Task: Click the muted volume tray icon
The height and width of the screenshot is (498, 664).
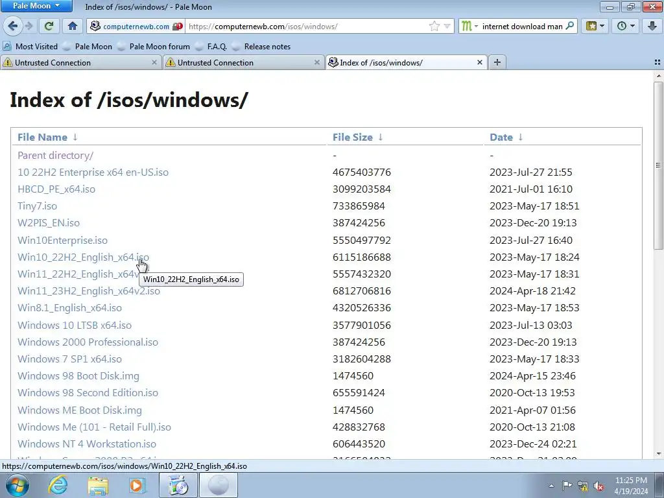Action: [599, 486]
